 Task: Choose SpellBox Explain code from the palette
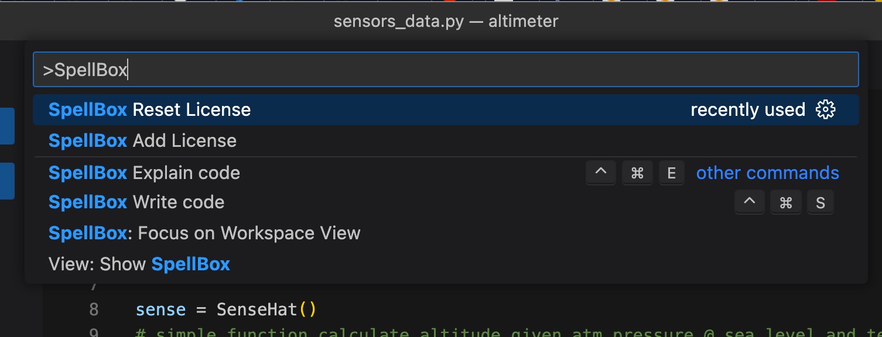[x=144, y=173]
